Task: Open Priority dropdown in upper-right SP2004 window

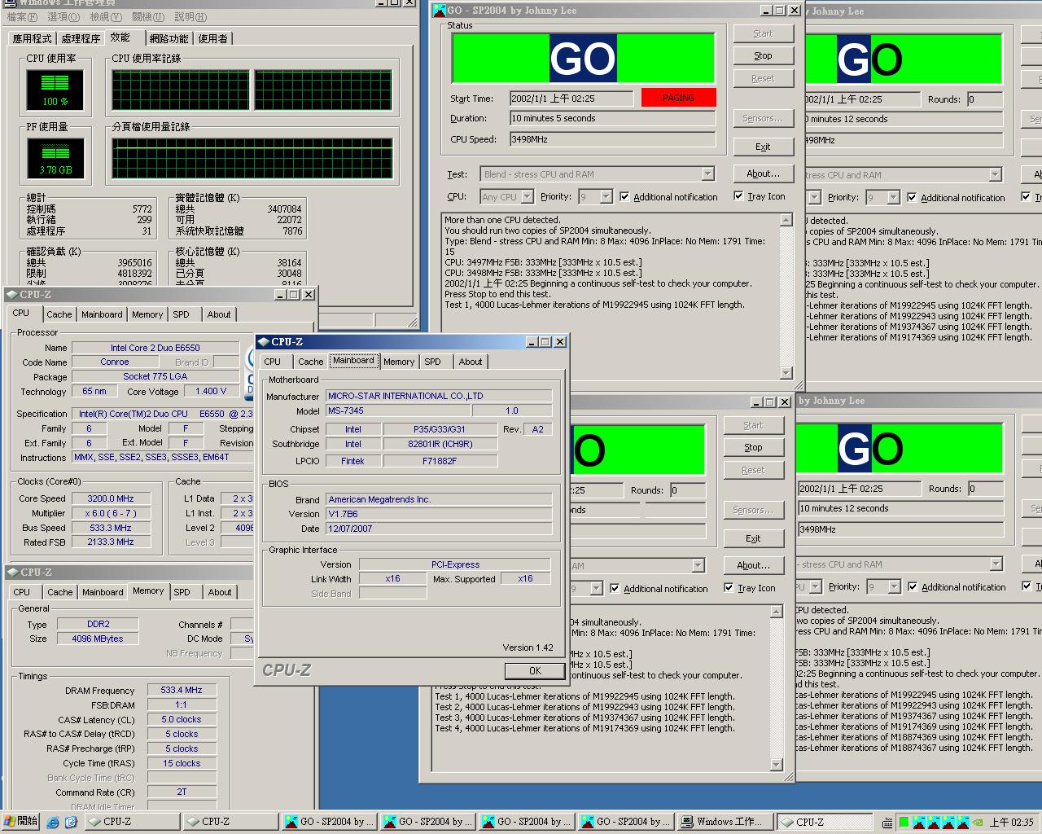Action: coord(893,197)
